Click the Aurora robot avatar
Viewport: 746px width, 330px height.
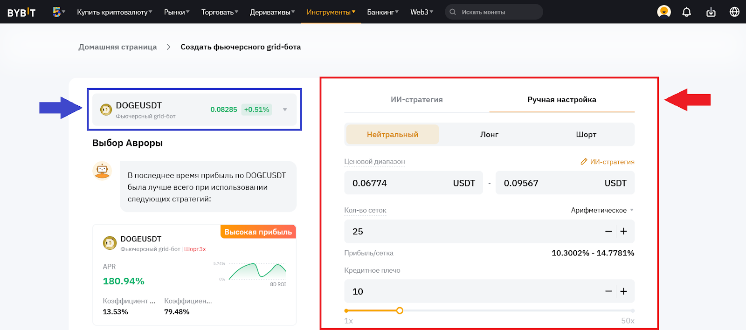pyautogui.click(x=102, y=171)
